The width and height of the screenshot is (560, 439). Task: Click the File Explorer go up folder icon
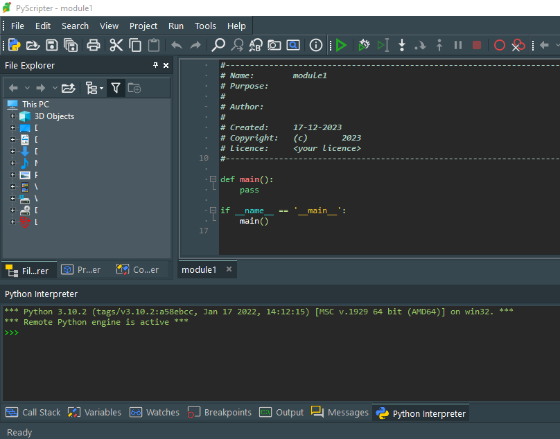(68, 88)
